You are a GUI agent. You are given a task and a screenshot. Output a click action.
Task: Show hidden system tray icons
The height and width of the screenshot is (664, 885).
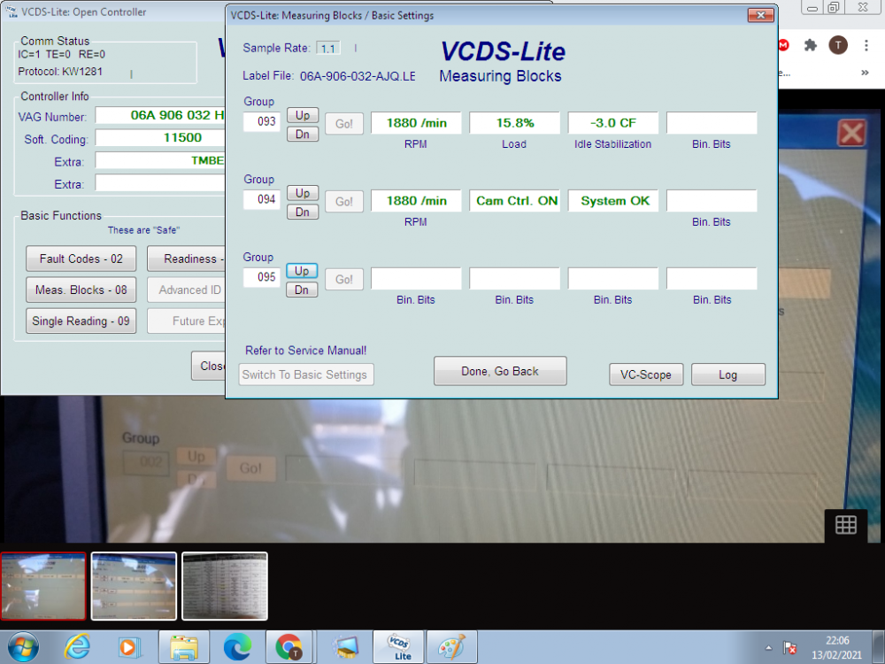768,648
